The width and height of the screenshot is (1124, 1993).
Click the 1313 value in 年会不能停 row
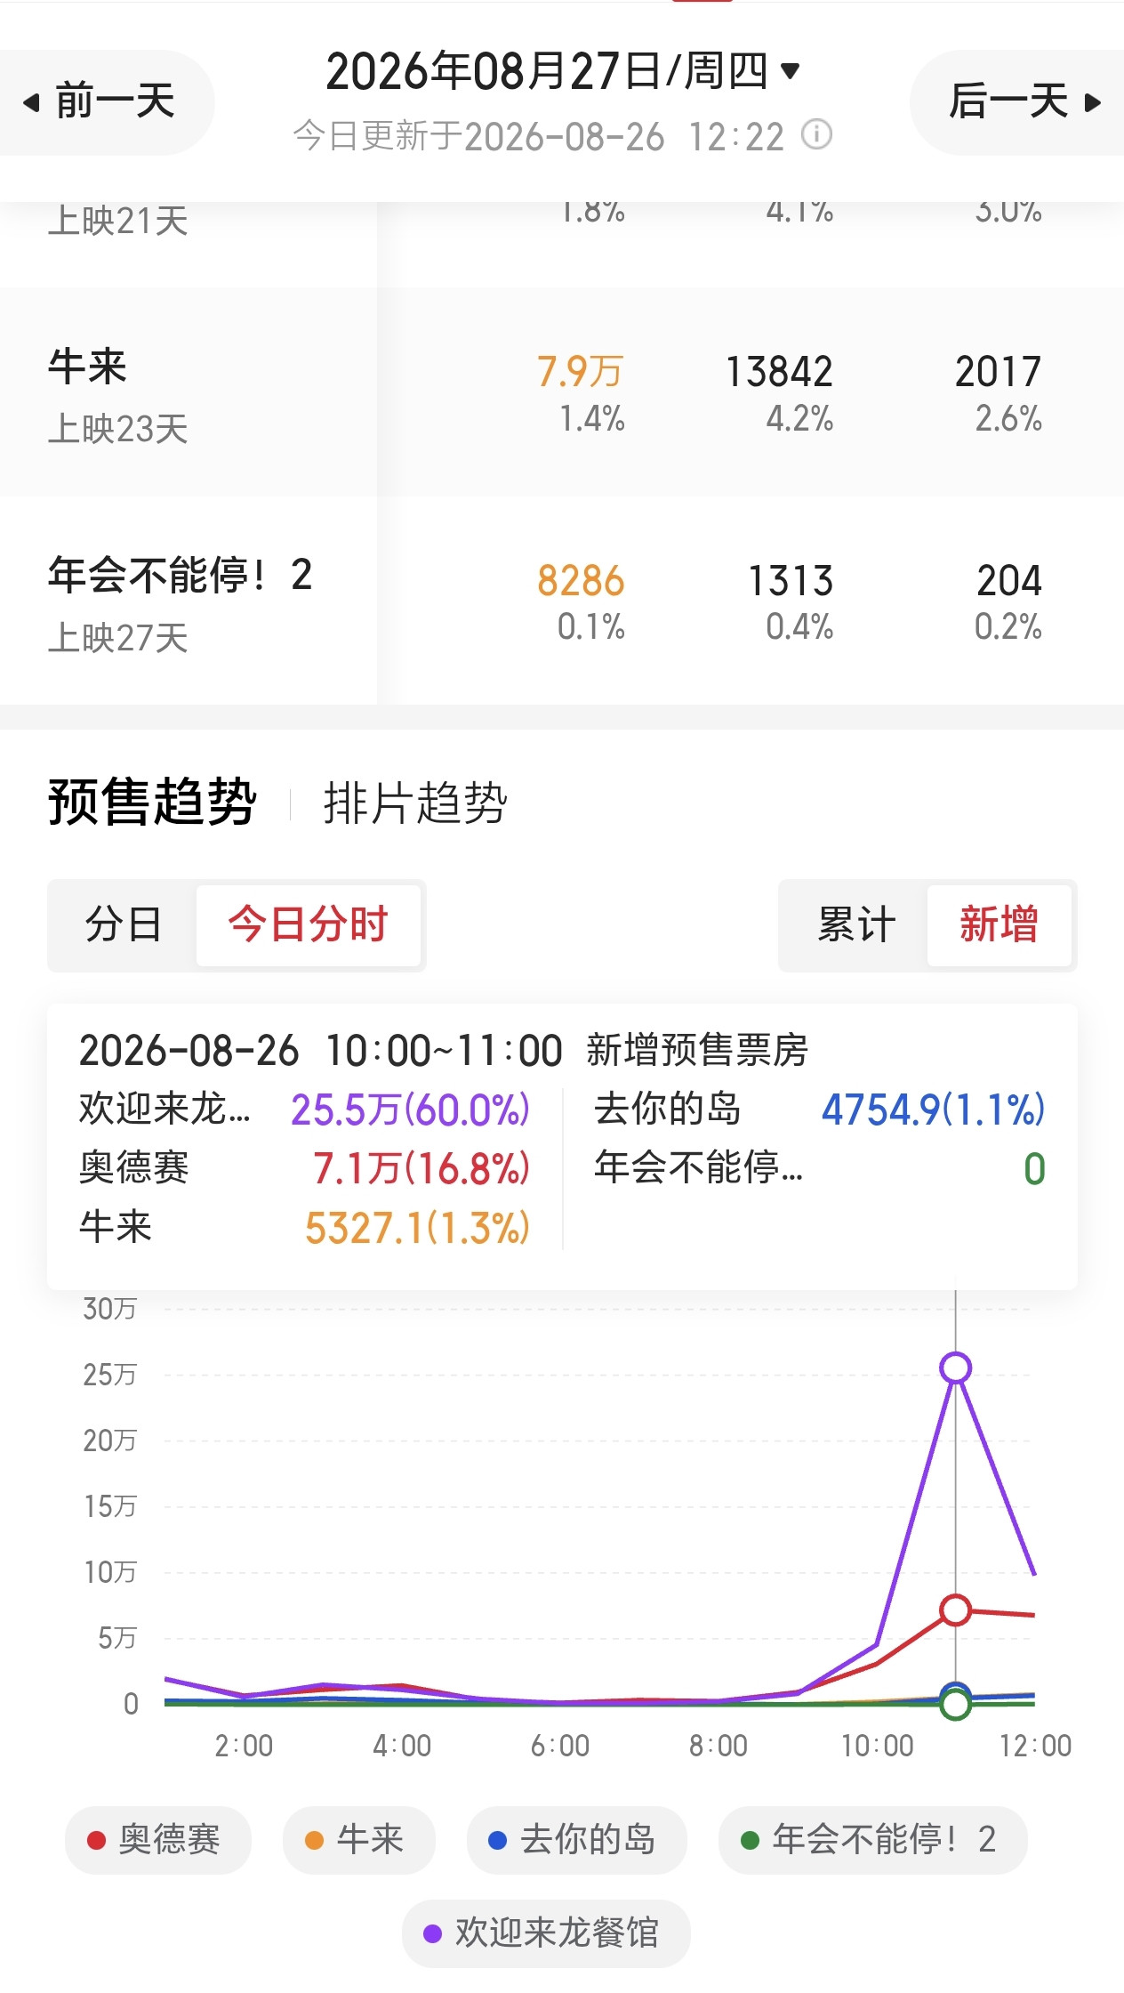click(791, 581)
